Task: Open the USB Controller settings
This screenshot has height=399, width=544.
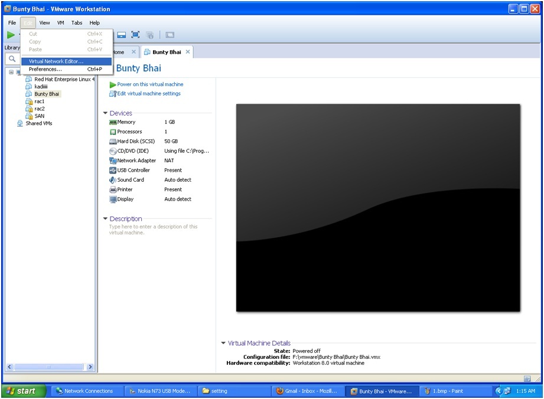Action: (133, 170)
